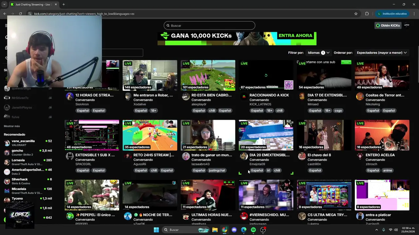Select the csgo tag under Mmaed
This screenshot has width=419, height=235.
coord(338,111)
